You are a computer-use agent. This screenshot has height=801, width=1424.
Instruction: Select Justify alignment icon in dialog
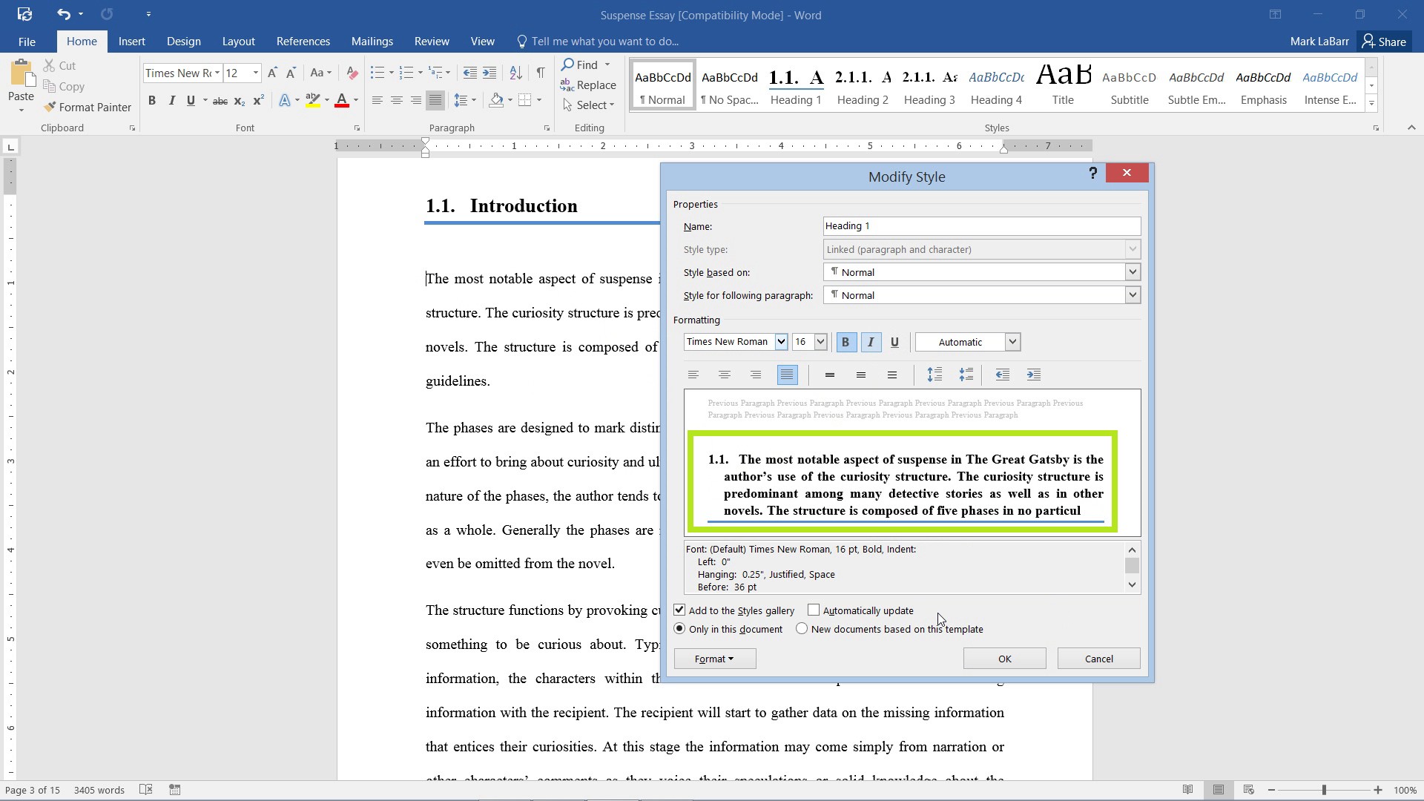[788, 375]
